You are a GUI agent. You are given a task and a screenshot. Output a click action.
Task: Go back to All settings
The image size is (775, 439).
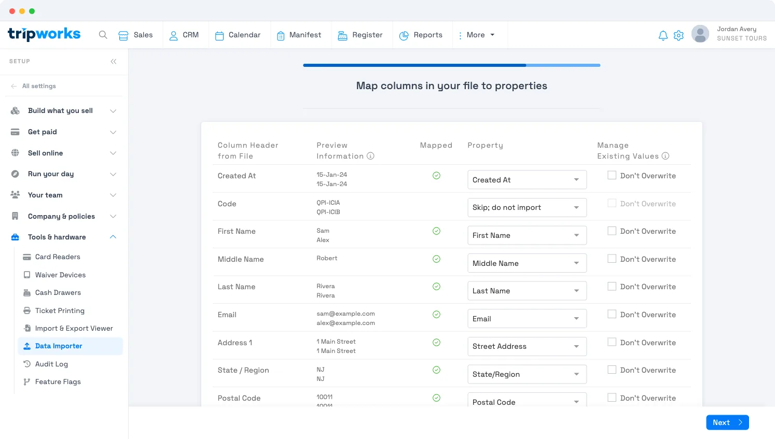[x=34, y=86]
